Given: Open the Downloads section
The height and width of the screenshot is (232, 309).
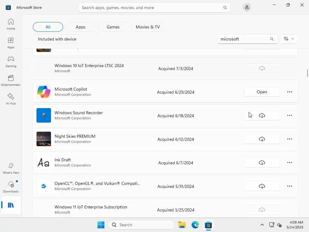Looking at the screenshot, I should 11,187.
